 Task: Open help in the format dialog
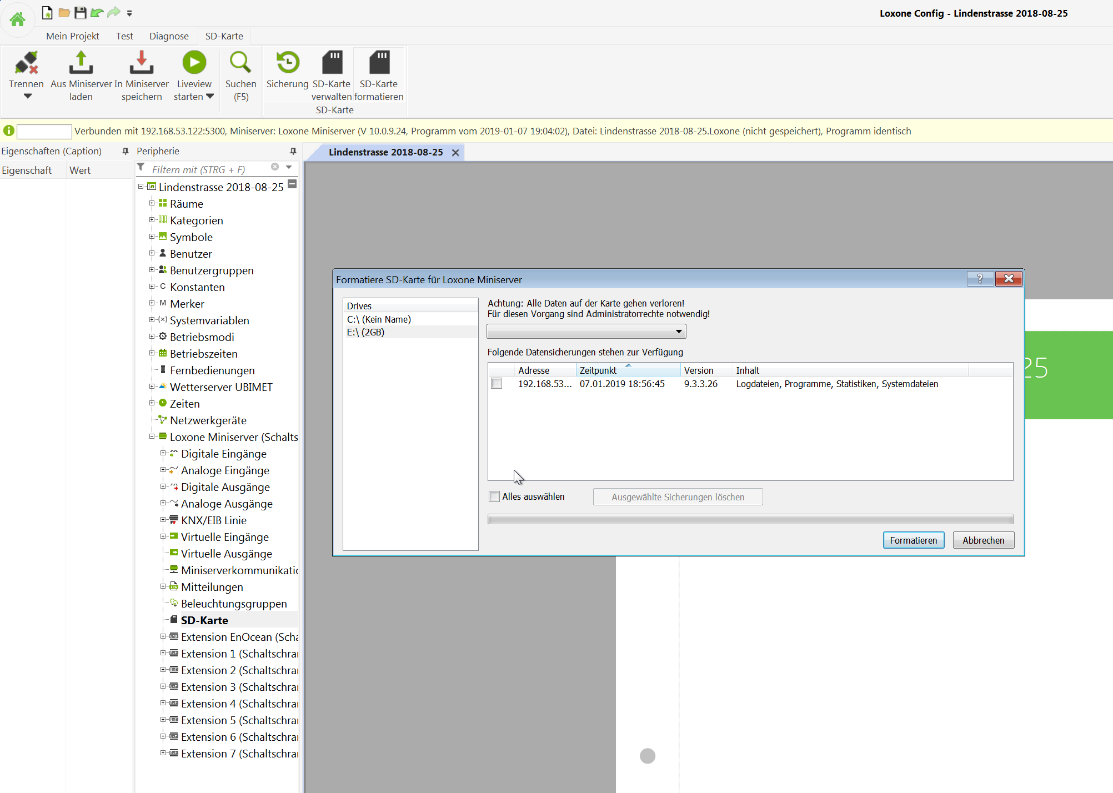coord(980,279)
